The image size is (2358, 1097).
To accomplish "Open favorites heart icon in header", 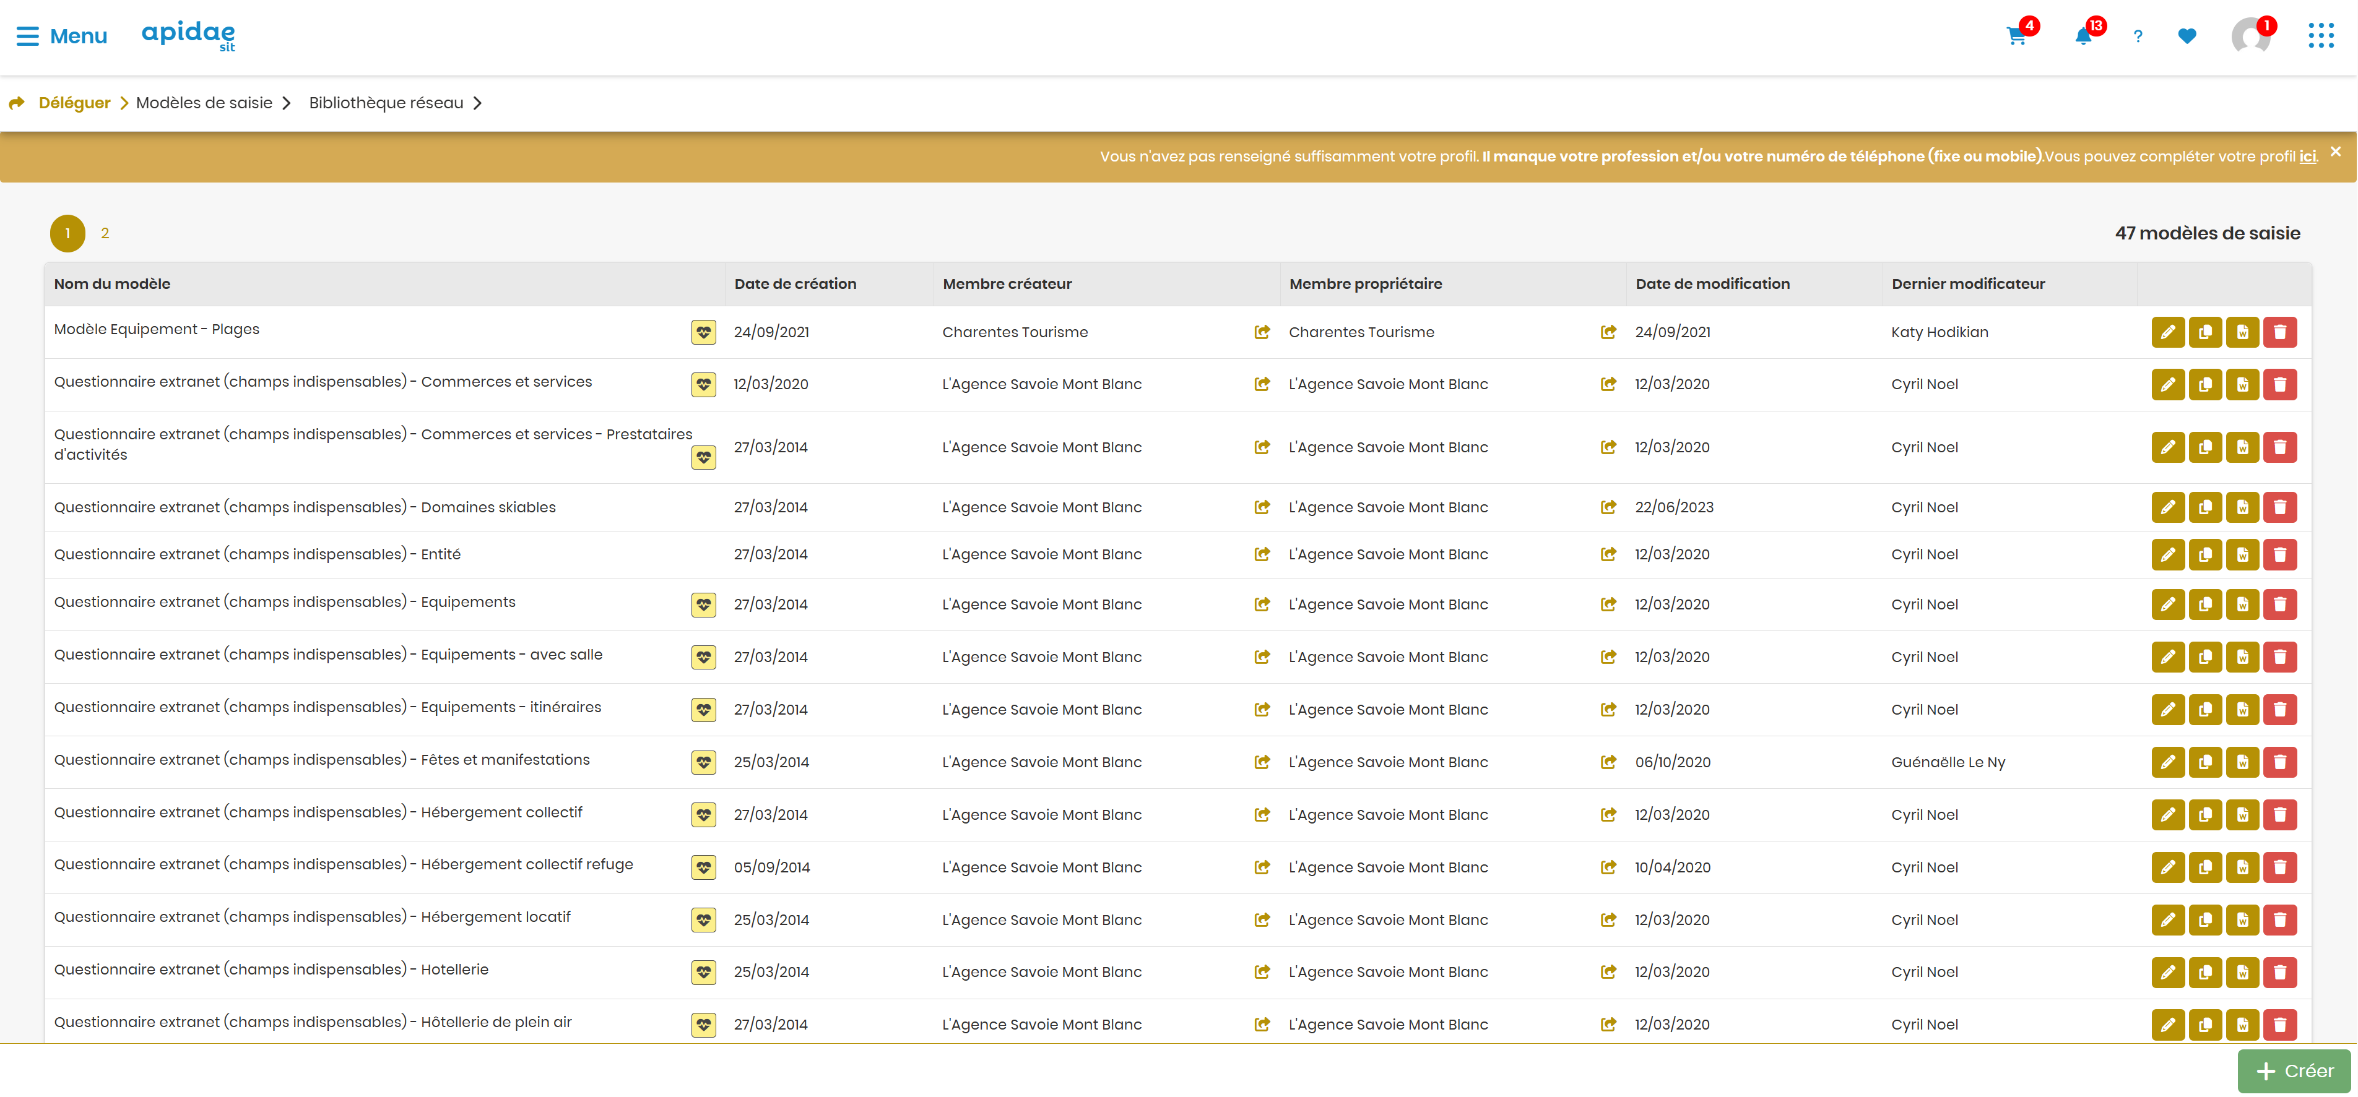I will pos(2187,37).
